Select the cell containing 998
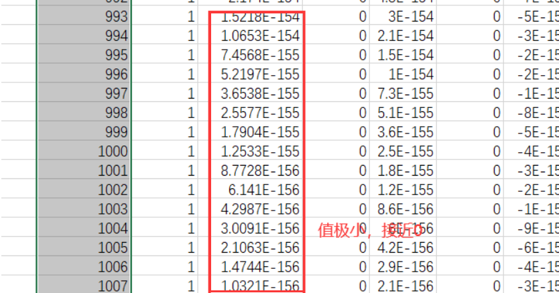This screenshot has height=293, width=559. pos(84,113)
